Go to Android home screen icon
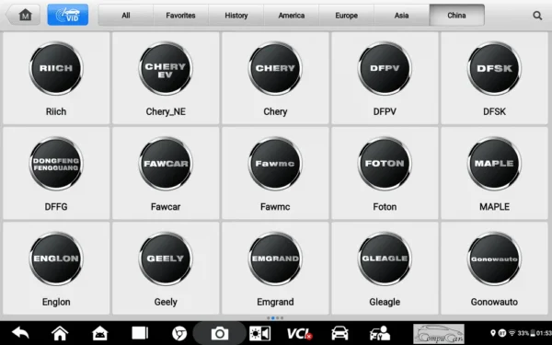The image size is (552, 345). [60, 333]
